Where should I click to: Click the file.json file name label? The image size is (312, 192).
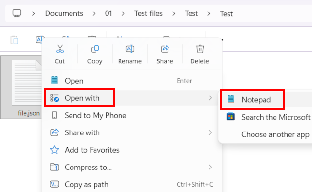[x=29, y=113]
